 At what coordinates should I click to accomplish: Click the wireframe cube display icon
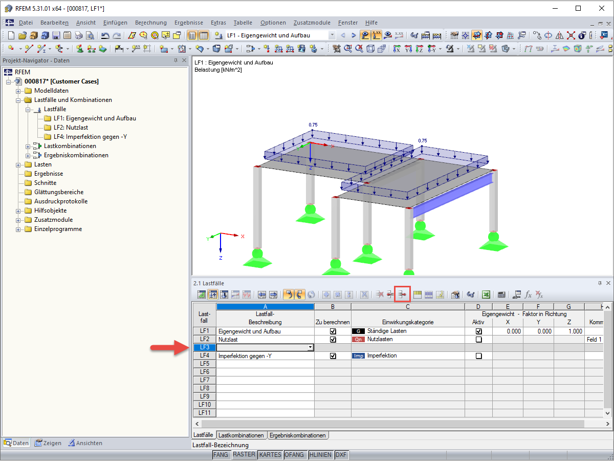tap(370, 49)
